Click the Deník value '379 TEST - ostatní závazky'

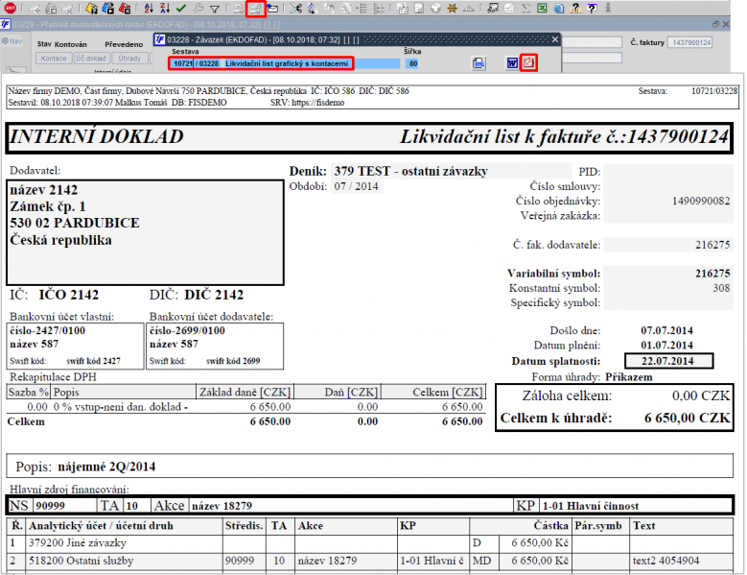pos(410,171)
